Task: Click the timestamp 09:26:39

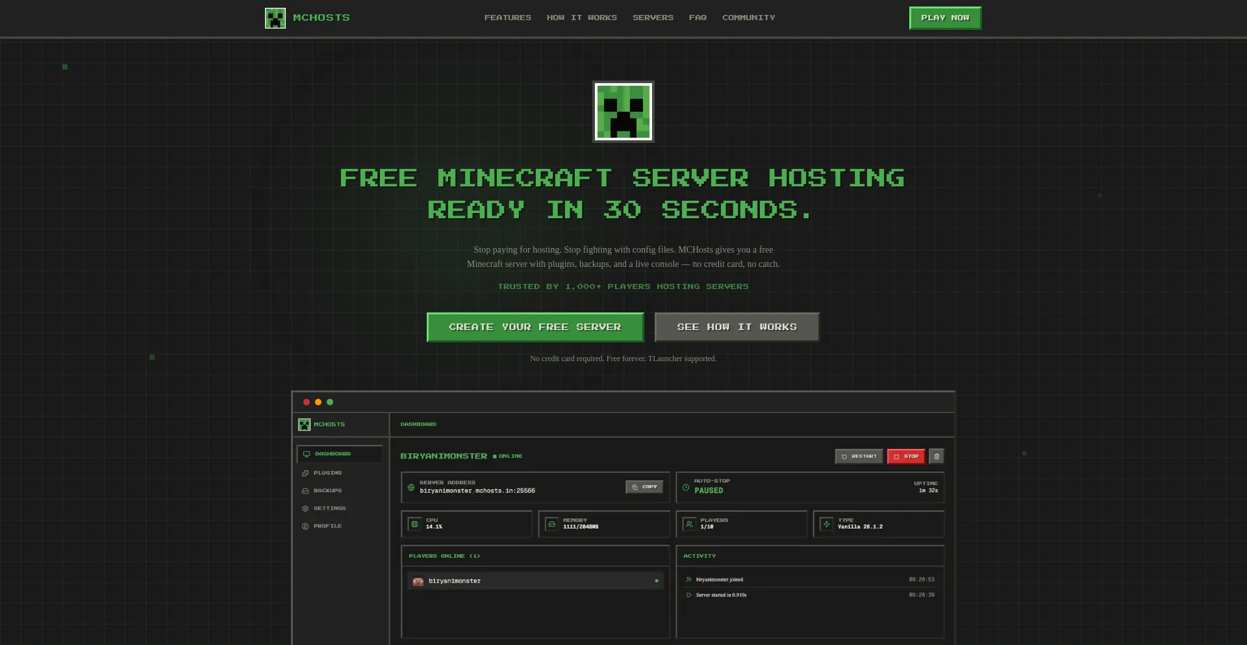Action: coord(922,595)
